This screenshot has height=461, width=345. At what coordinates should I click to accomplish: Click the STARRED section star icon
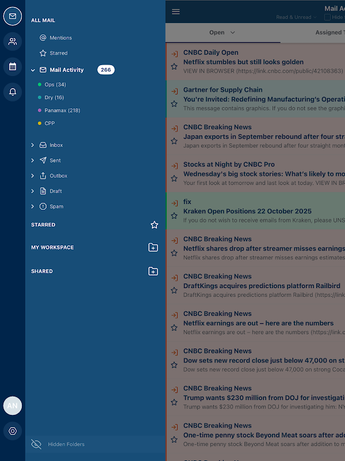(154, 225)
